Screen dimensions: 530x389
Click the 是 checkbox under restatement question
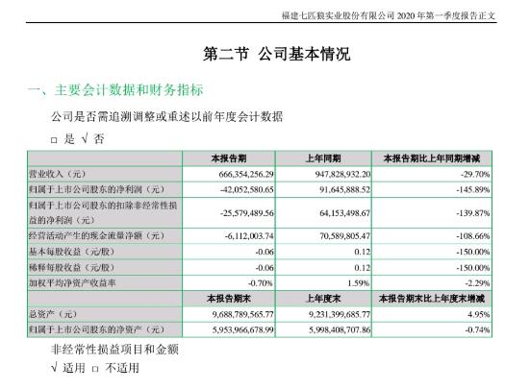(x=54, y=140)
